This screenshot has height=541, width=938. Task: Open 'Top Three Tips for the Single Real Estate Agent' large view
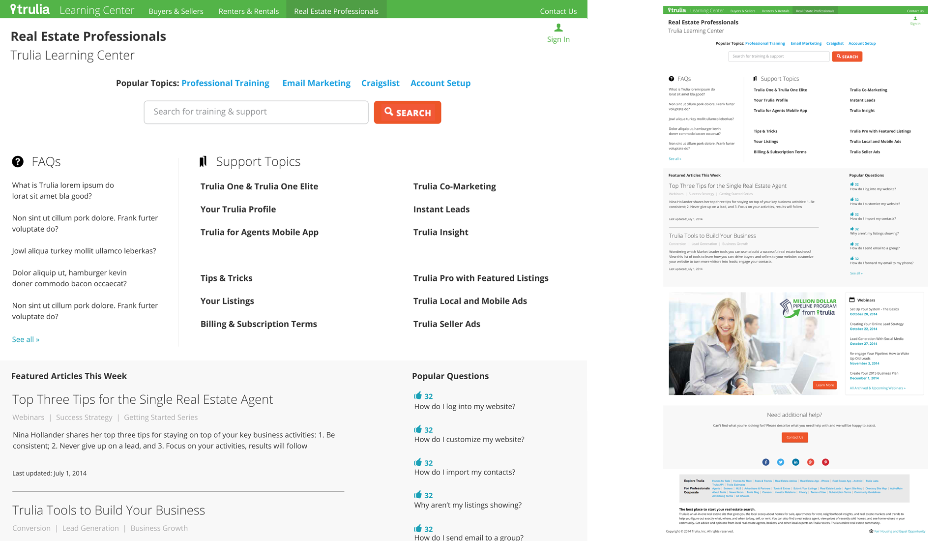pyautogui.click(x=143, y=399)
